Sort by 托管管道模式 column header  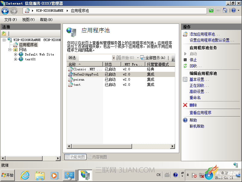coord(160,64)
